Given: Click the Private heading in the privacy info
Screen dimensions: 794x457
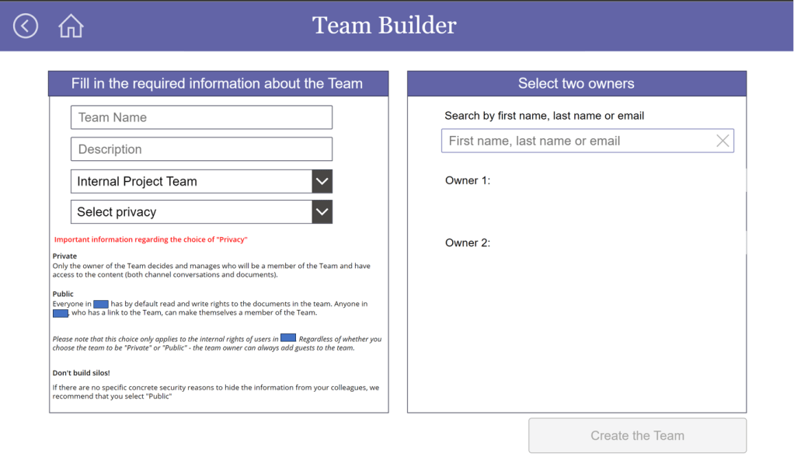Looking at the screenshot, I should (x=64, y=256).
